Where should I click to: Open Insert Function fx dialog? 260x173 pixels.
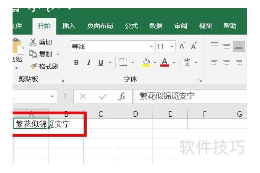coord(122,96)
